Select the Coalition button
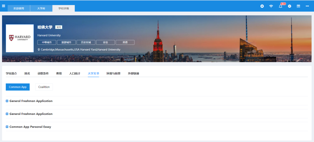The image size is (314, 142). [44, 87]
